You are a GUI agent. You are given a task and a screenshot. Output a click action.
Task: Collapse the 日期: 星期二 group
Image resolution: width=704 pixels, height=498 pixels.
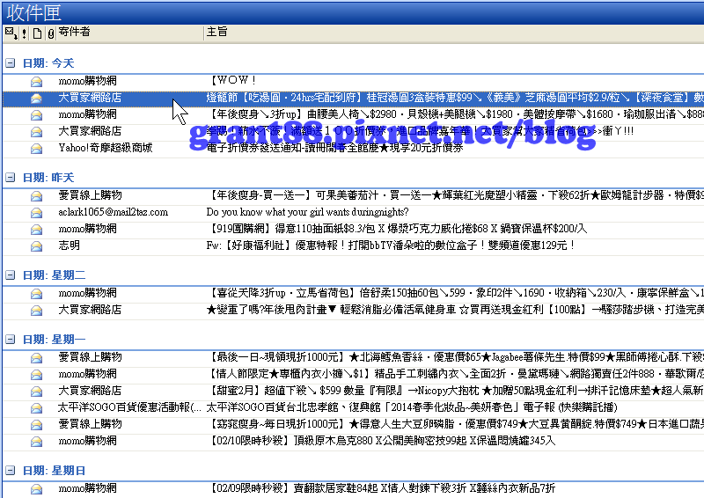11,275
